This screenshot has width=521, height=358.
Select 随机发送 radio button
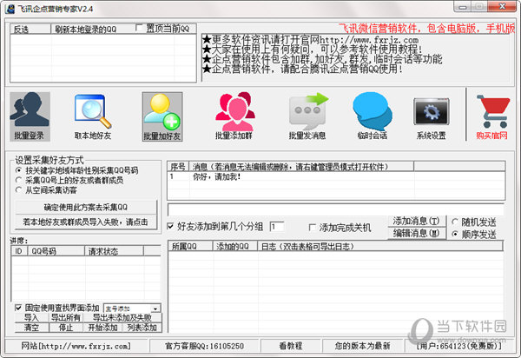(x=455, y=222)
